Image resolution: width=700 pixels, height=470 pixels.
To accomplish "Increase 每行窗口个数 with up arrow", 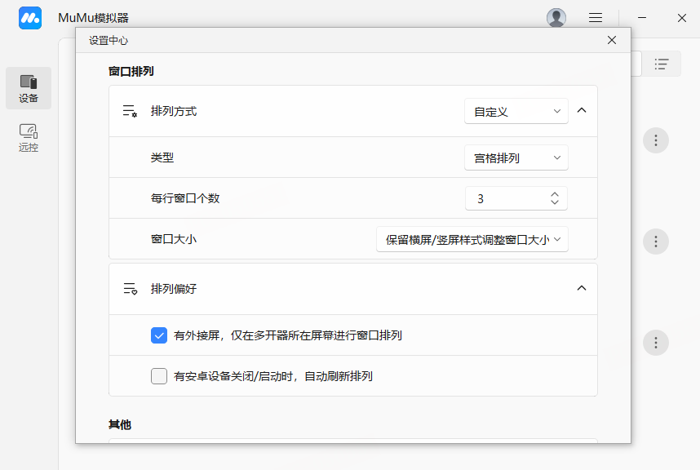I will click(x=555, y=194).
